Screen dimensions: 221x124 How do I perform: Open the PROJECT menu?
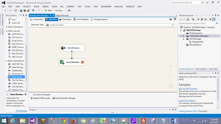[x=27, y=6]
